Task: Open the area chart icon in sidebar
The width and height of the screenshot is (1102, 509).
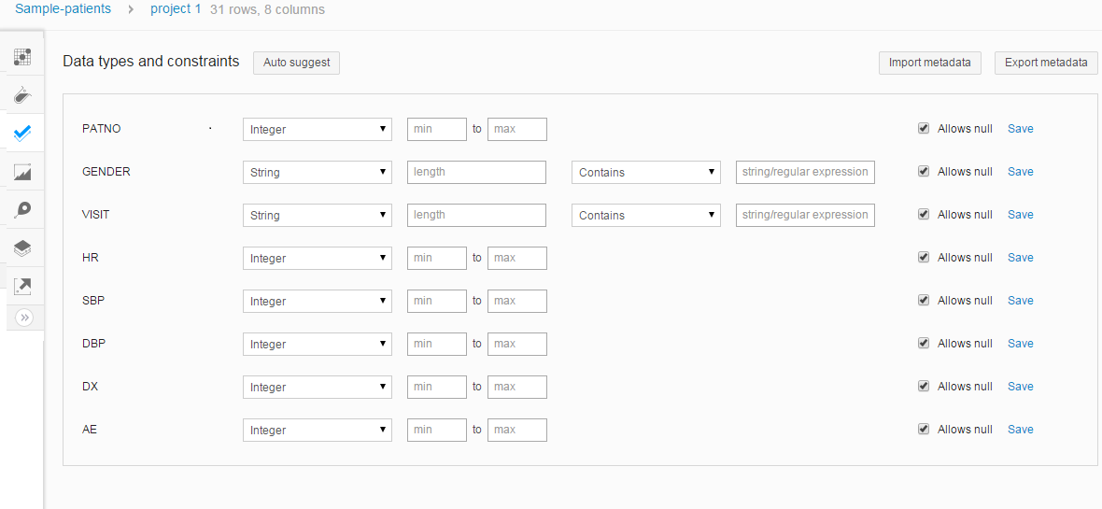Action: click(x=22, y=171)
